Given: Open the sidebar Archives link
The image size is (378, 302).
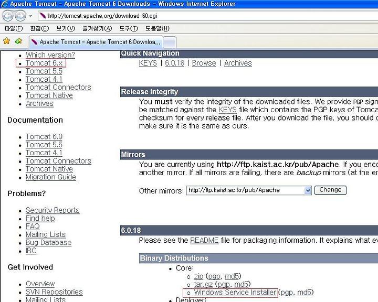Looking at the screenshot, I should click(39, 104).
